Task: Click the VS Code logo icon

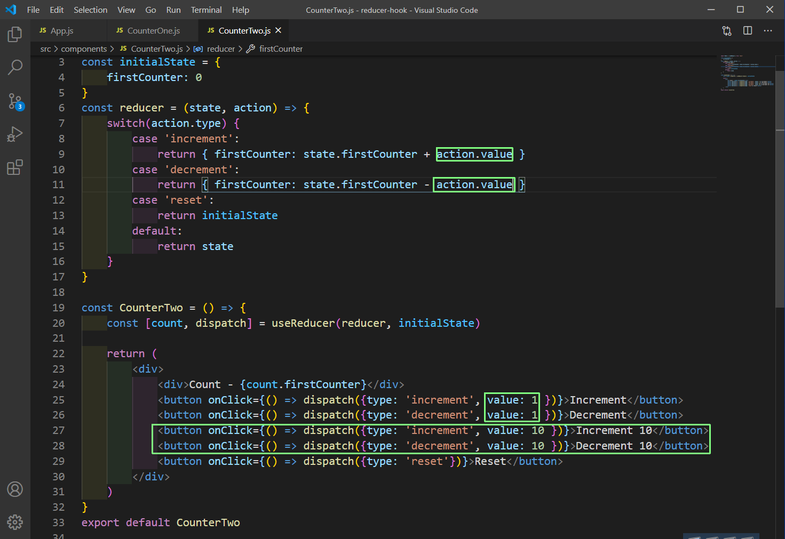Action: (x=11, y=10)
